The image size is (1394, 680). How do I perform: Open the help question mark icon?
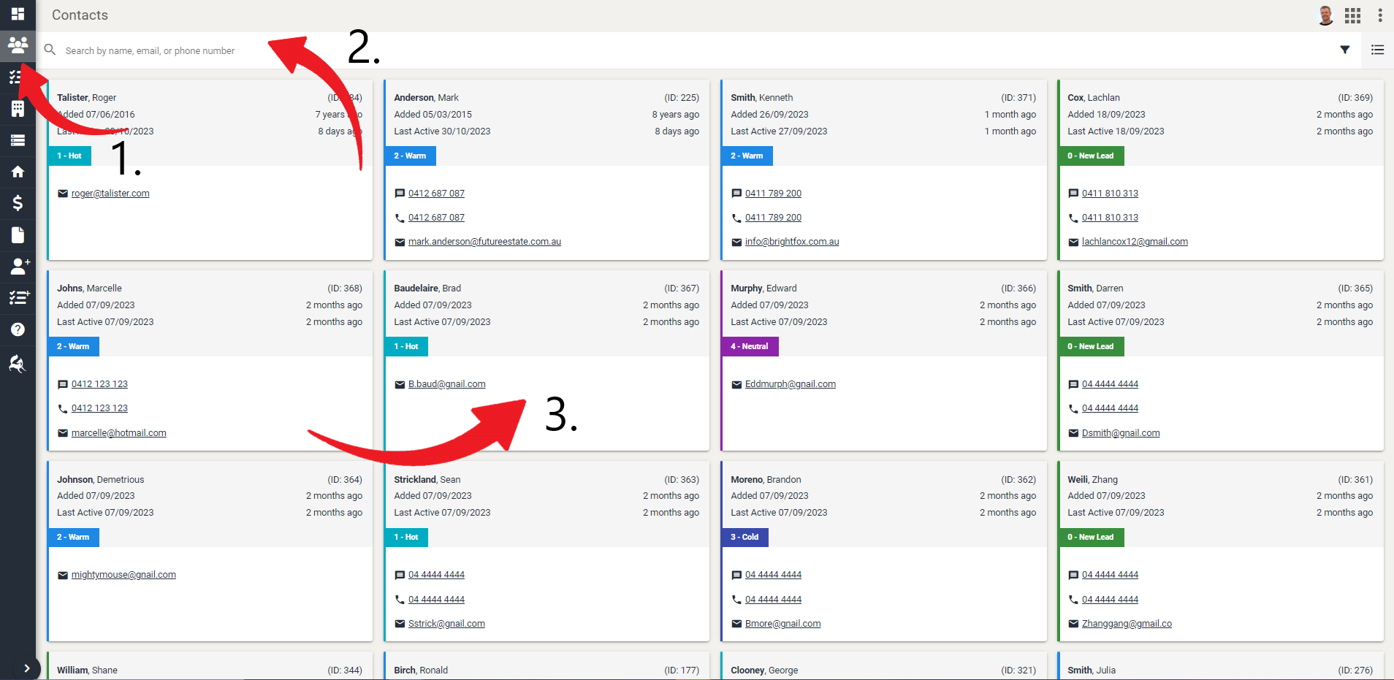pyautogui.click(x=18, y=329)
